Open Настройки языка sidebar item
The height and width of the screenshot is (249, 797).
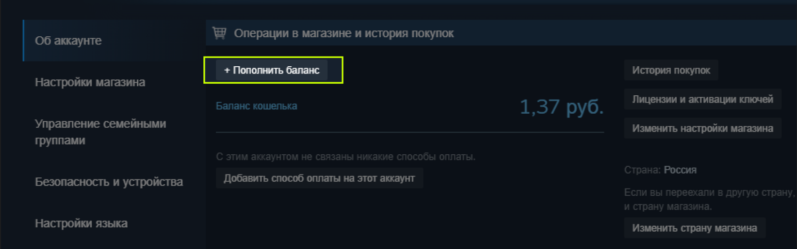point(81,223)
